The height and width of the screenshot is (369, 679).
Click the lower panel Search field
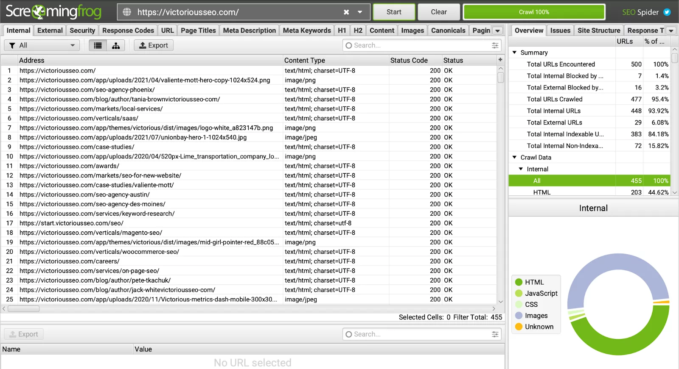(x=422, y=334)
